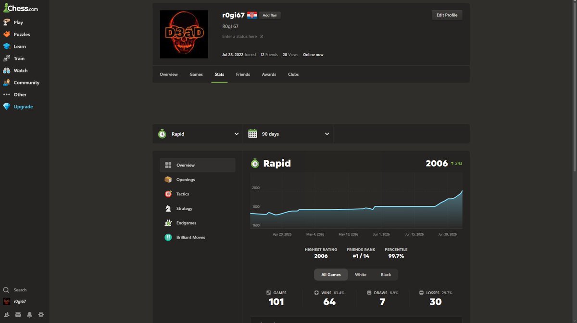Click the Apr 20, 2026 axis label

coord(282,235)
